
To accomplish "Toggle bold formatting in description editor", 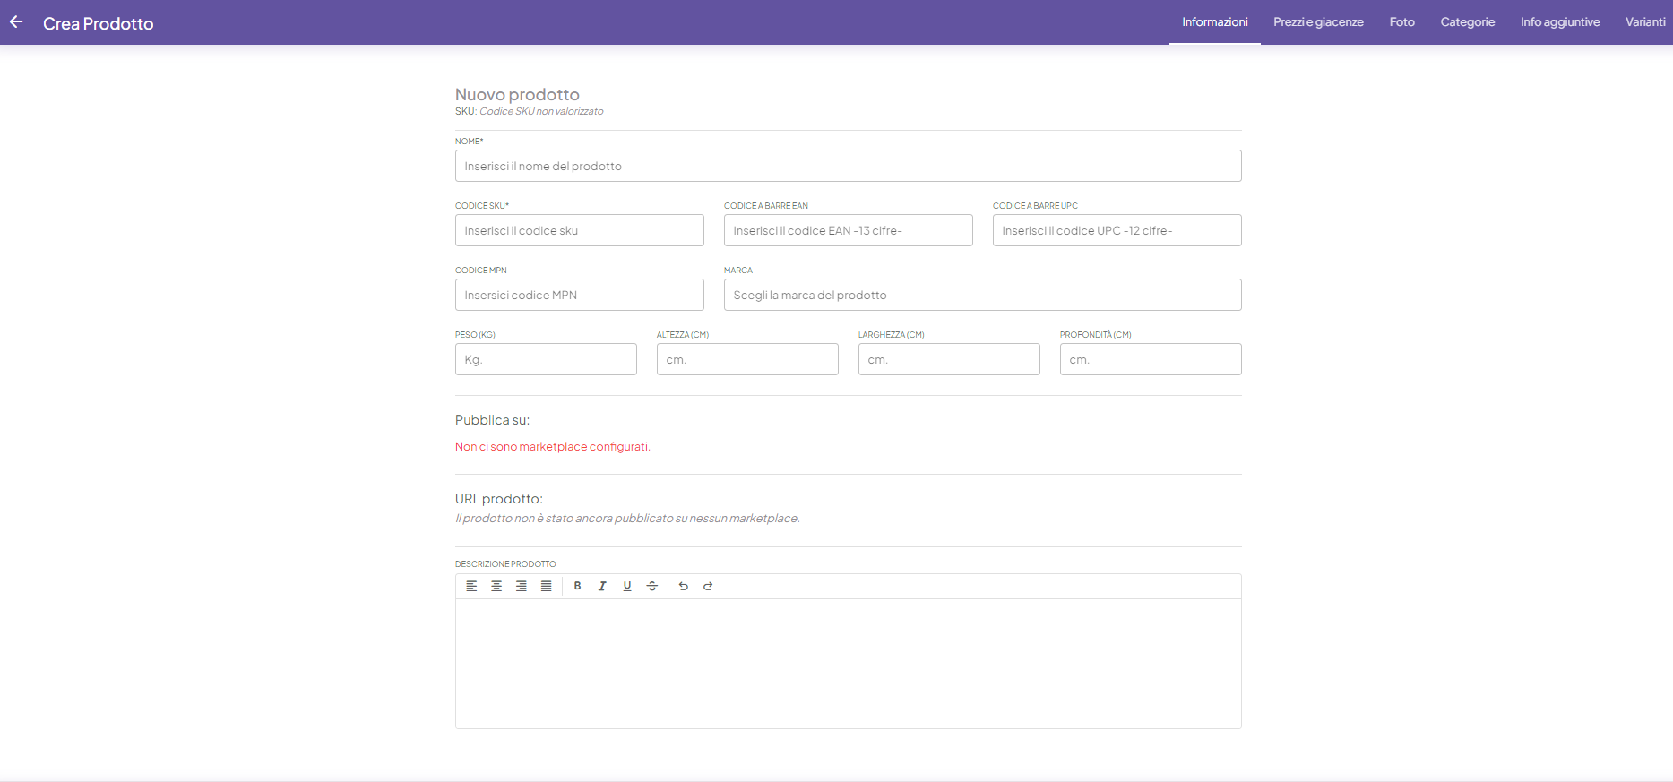I will click(578, 586).
